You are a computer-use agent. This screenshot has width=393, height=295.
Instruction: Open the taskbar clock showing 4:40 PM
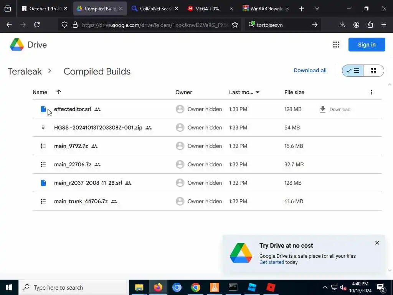point(360,287)
